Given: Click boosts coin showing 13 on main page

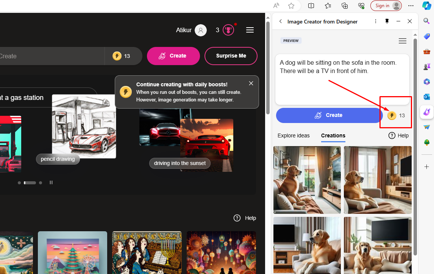Looking at the screenshot, I should [122, 56].
